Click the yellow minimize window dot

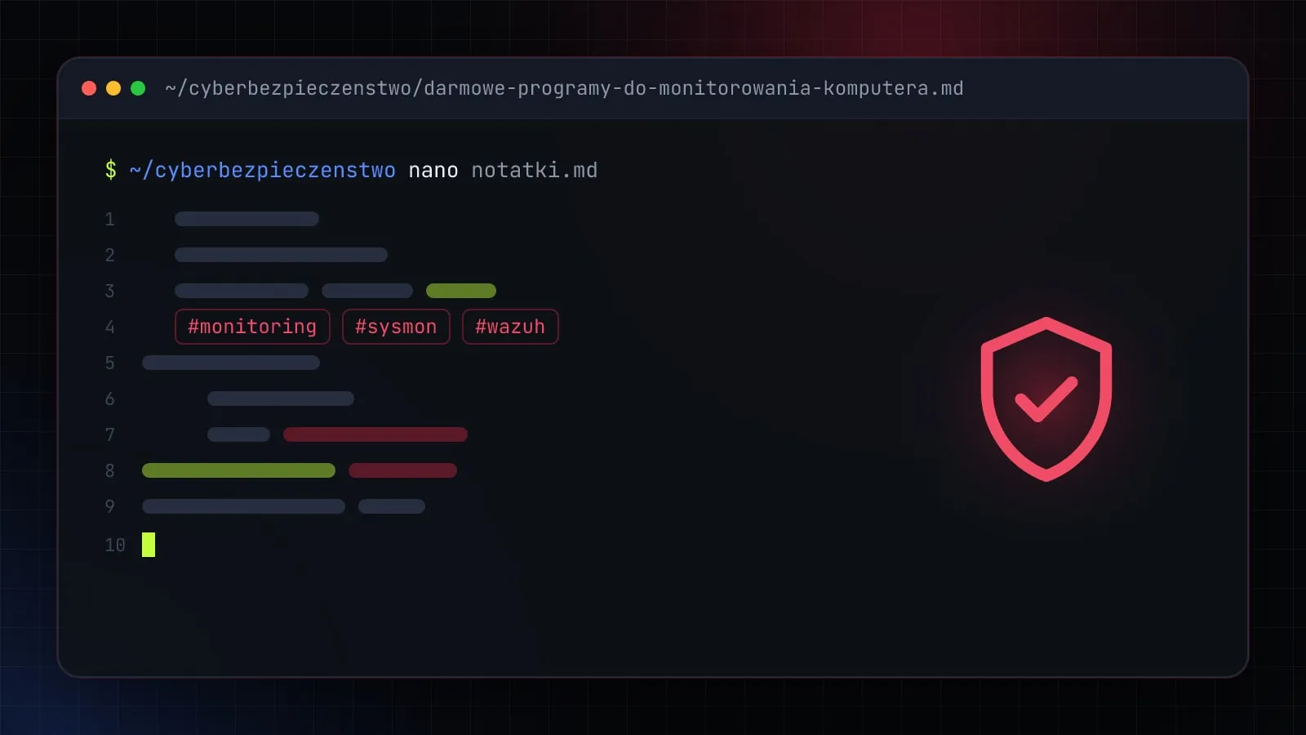tap(113, 88)
